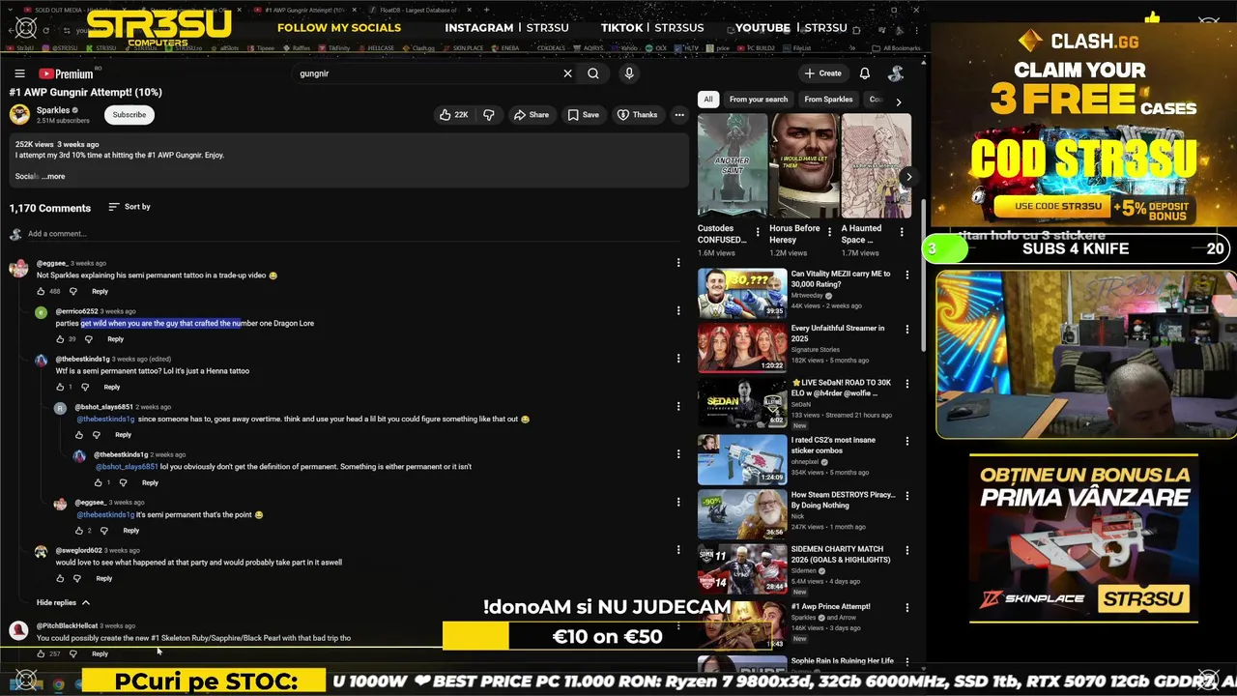Collapse replies with Hide replies
Screen dimensions: 1237x696
click(64, 602)
